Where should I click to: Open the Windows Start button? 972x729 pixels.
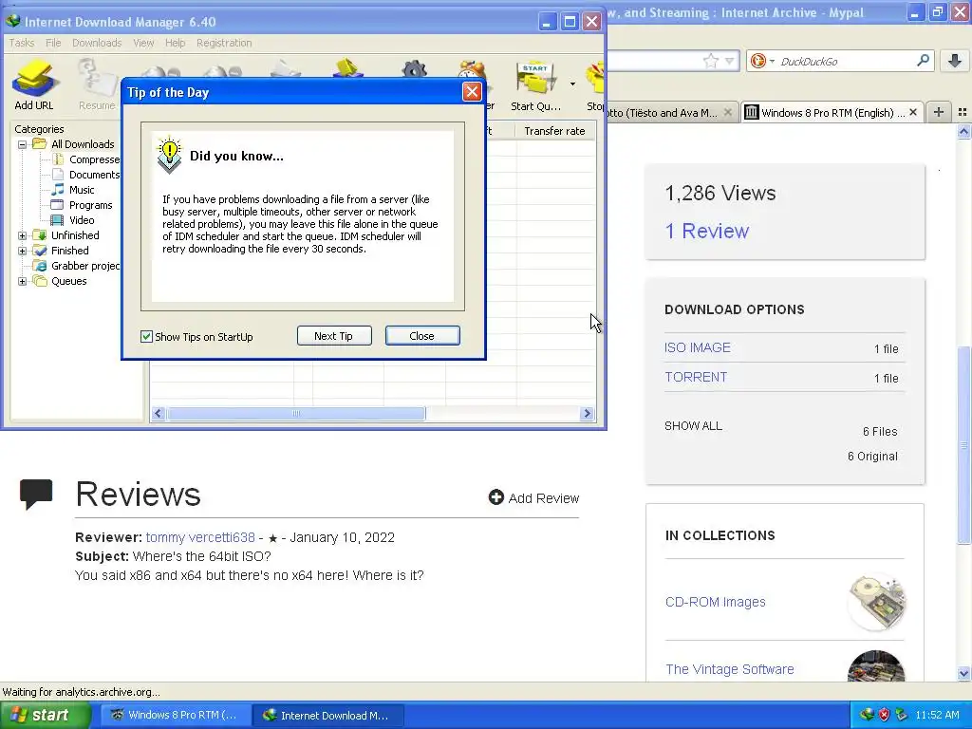click(x=44, y=715)
